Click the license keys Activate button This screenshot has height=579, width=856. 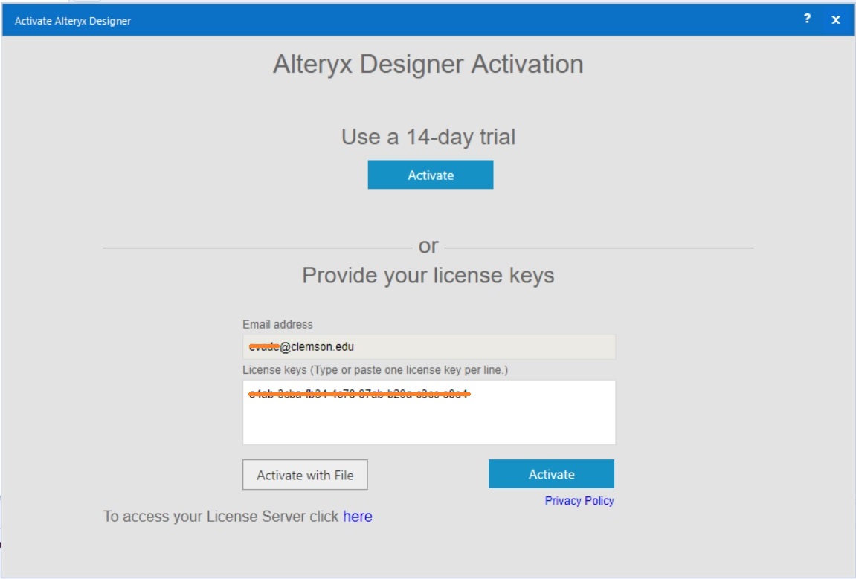(551, 473)
